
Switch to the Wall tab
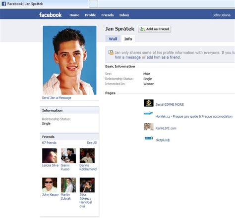coord(113,39)
